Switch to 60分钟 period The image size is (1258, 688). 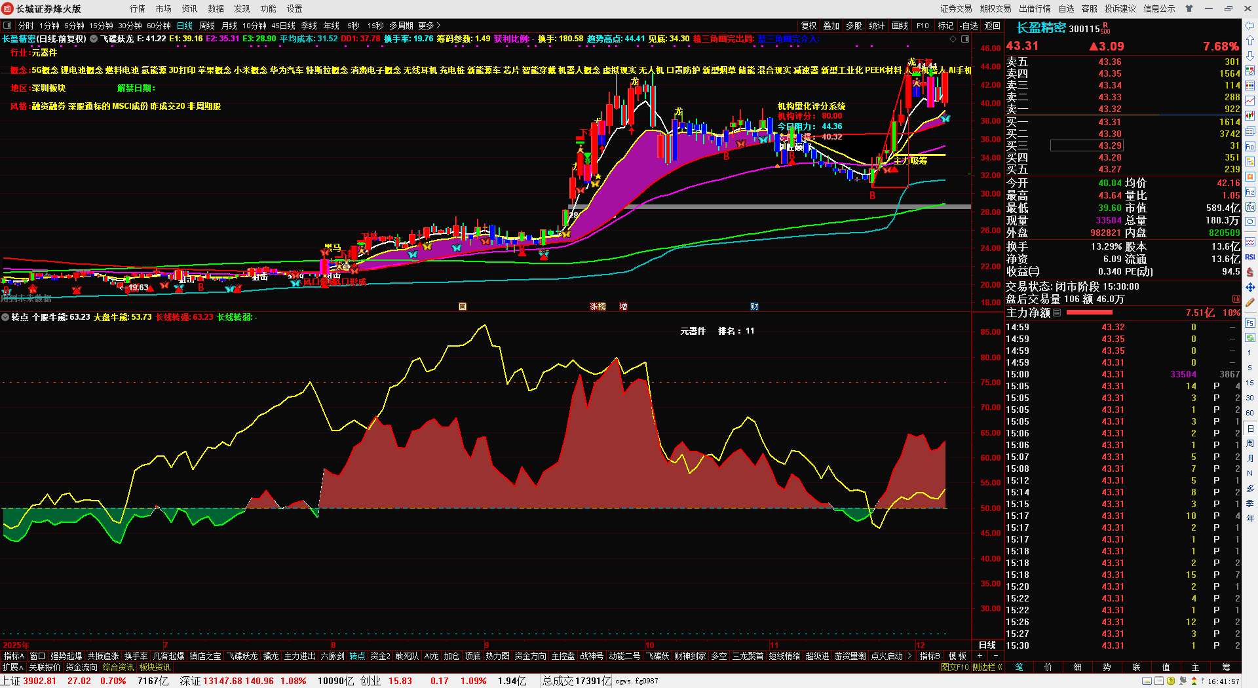159,26
